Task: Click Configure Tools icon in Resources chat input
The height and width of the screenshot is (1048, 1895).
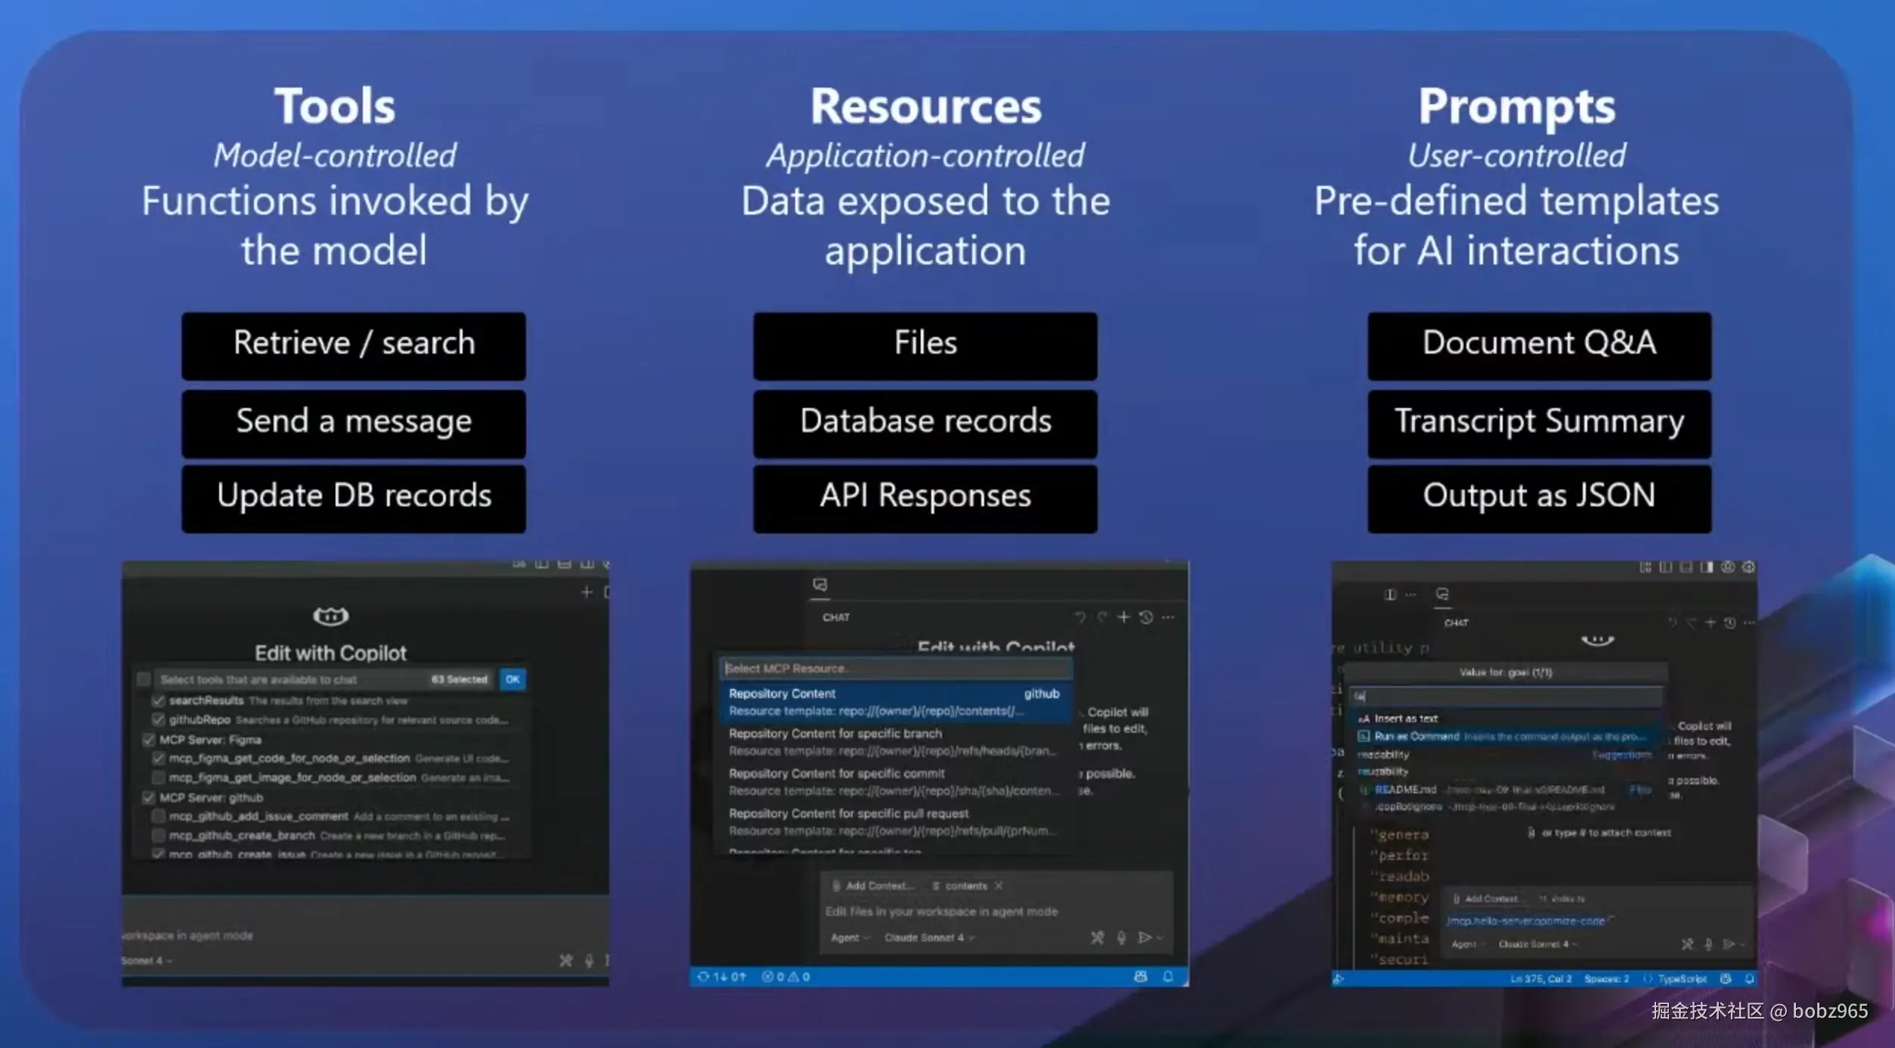Action: click(x=1098, y=938)
